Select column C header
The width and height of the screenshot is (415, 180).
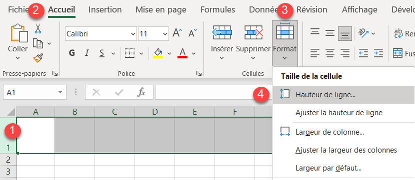(x=115, y=112)
